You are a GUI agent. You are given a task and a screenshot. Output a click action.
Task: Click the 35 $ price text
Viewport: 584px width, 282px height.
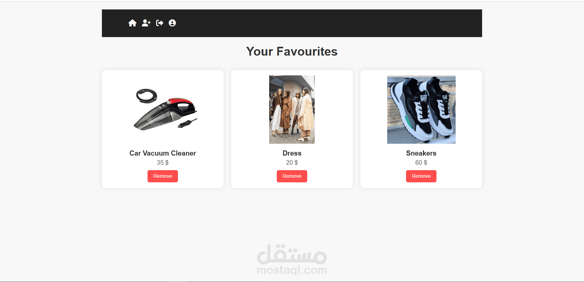coord(163,163)
